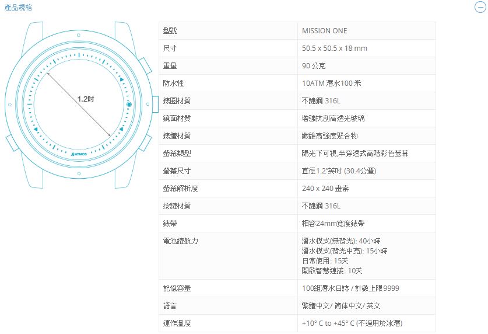The image size is (488, 334).
Task: Click the 尺寸 row label
Action: point(170,48)
